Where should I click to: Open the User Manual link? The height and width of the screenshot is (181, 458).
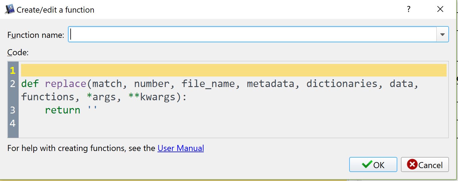point(181,148)
